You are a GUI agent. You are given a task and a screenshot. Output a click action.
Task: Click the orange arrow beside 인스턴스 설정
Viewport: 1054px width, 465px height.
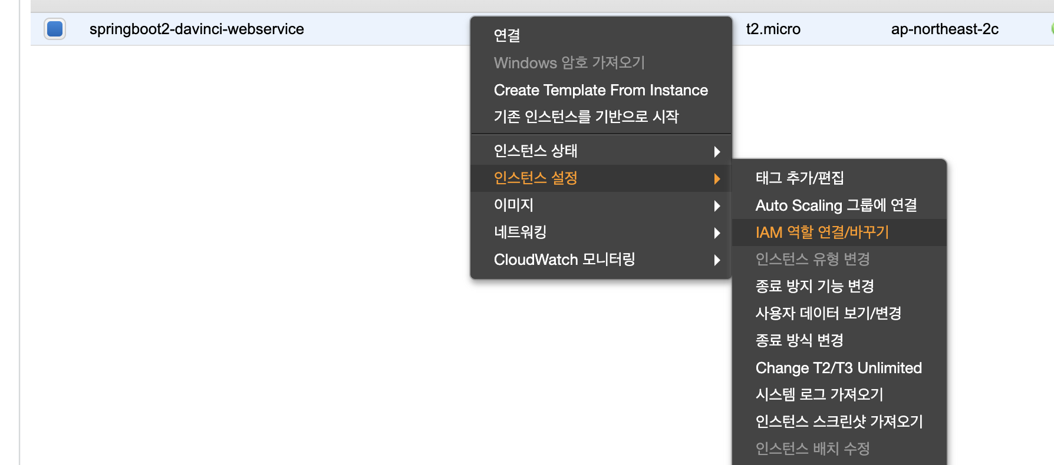(x=717, y=179)
